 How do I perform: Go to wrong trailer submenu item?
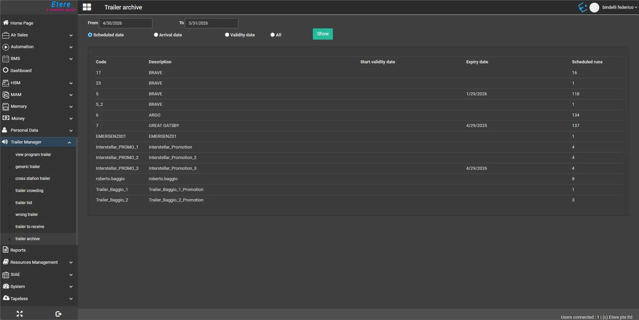(x=27, y=215)
